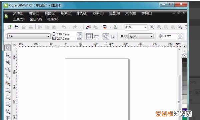Click the Zoom to all objects icon
The height and width of the screenshot is (120, 200).
click(173, 27)
